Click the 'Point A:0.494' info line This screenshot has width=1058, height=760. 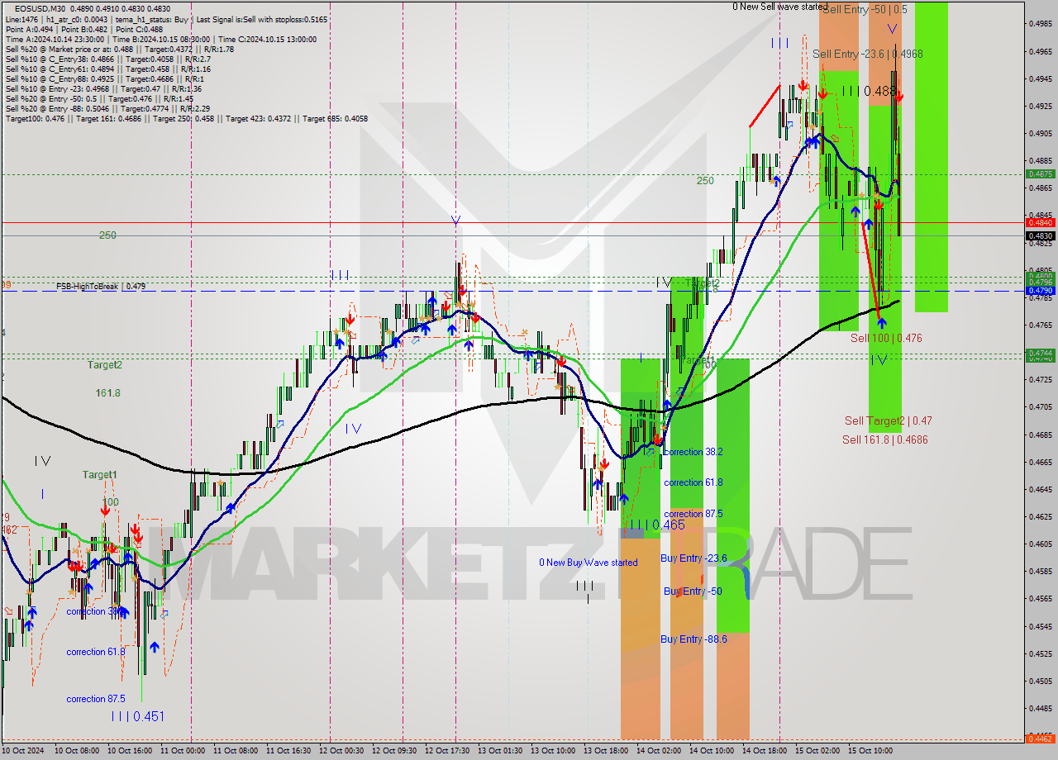point(29,29)
